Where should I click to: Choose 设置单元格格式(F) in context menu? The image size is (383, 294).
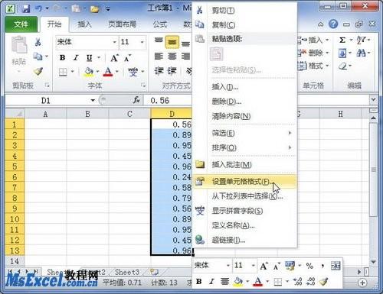coord(245,182)
